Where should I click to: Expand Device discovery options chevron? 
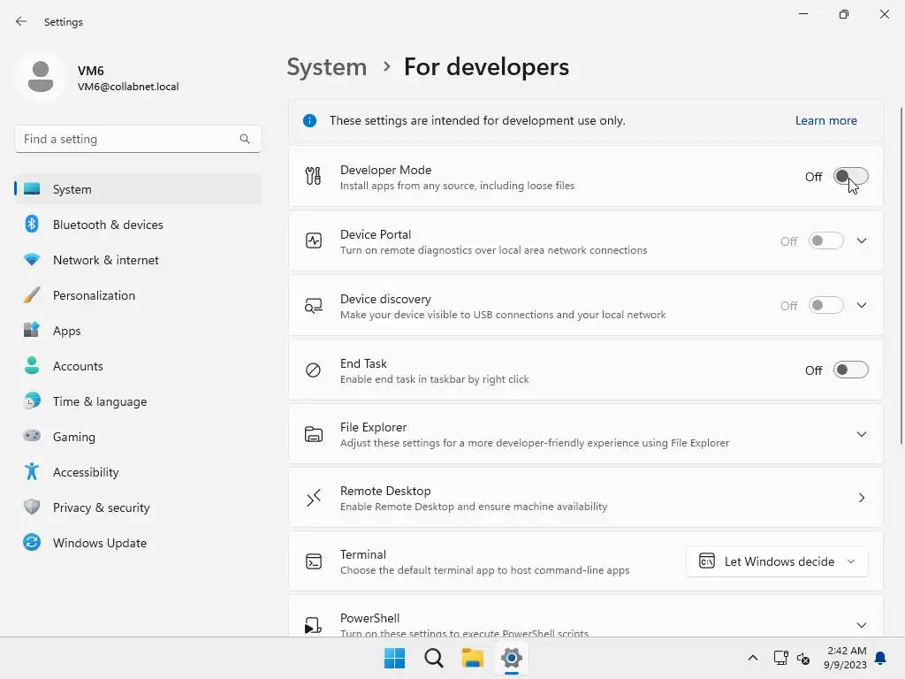pos(862,305)
